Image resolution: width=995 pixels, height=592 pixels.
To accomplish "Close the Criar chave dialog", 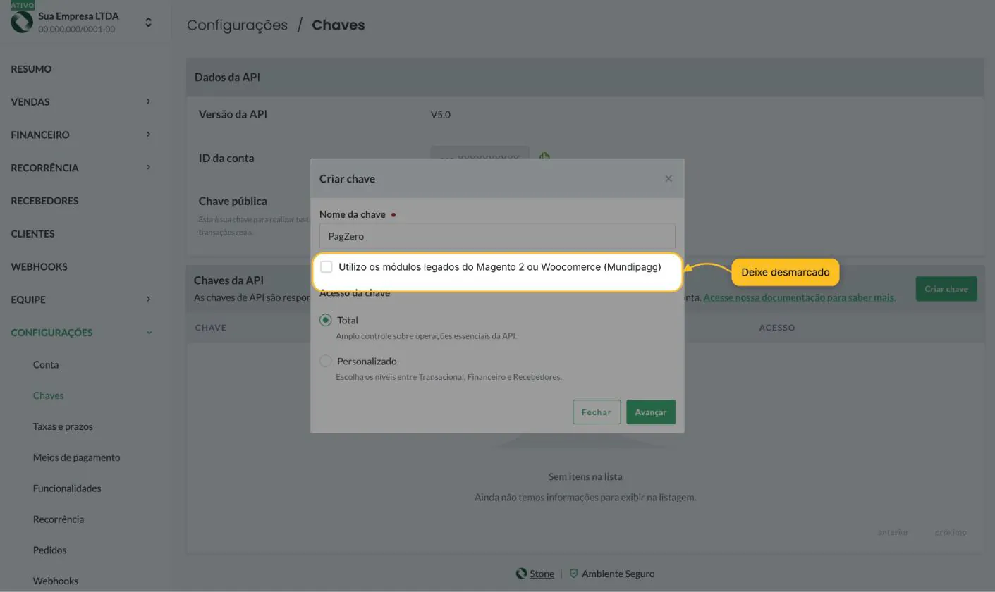I will 669,179.
